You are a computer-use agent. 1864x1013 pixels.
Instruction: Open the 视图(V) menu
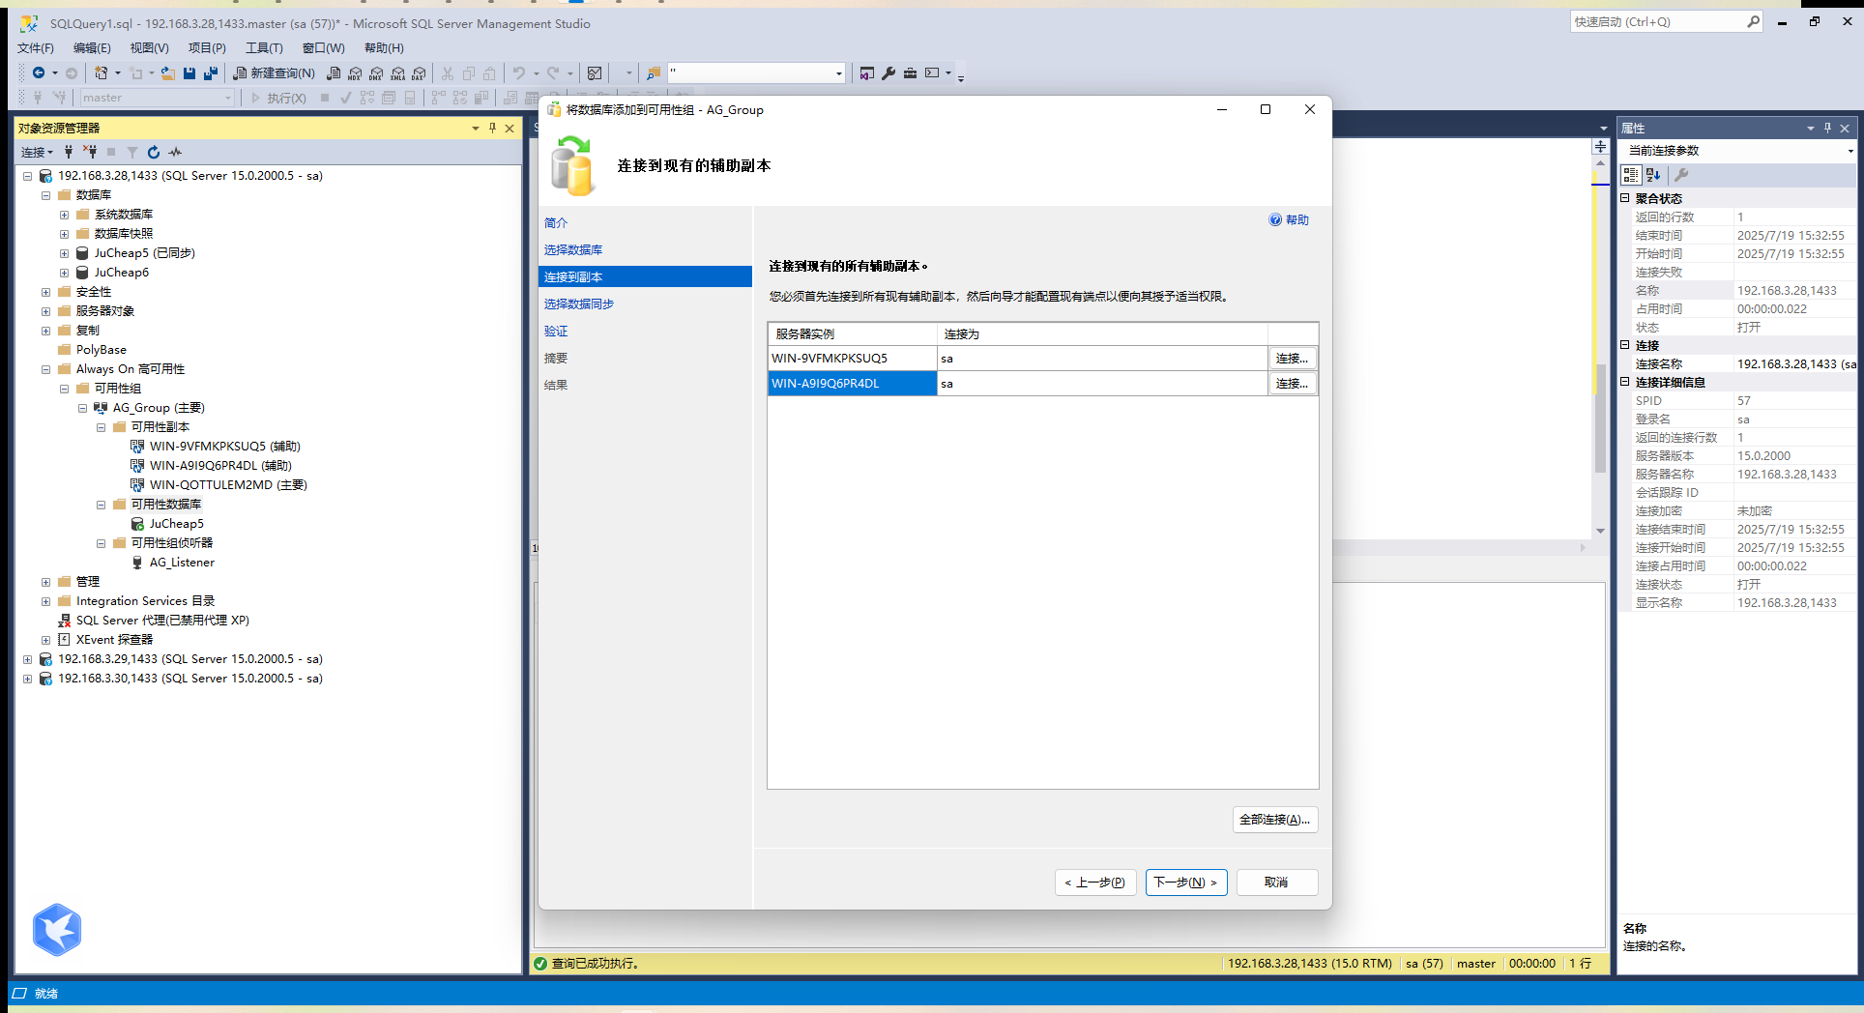click(x=150, y=47)
